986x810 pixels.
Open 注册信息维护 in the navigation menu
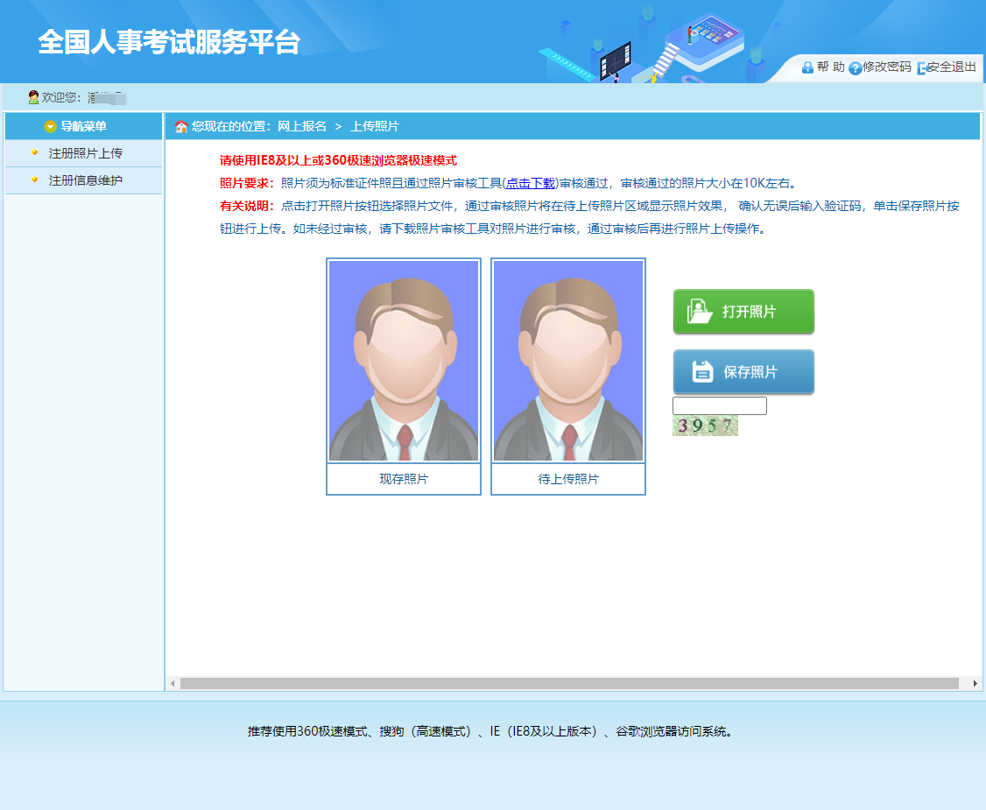tap(85, 180)
